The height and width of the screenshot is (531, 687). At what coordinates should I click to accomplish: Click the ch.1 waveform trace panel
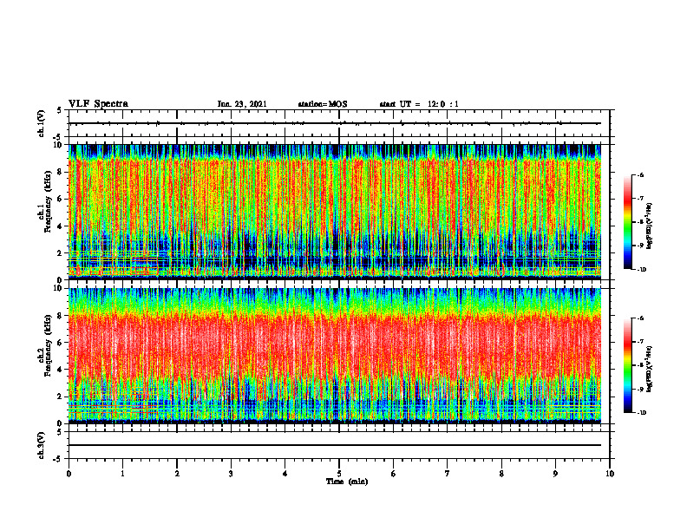click(339, 123)
